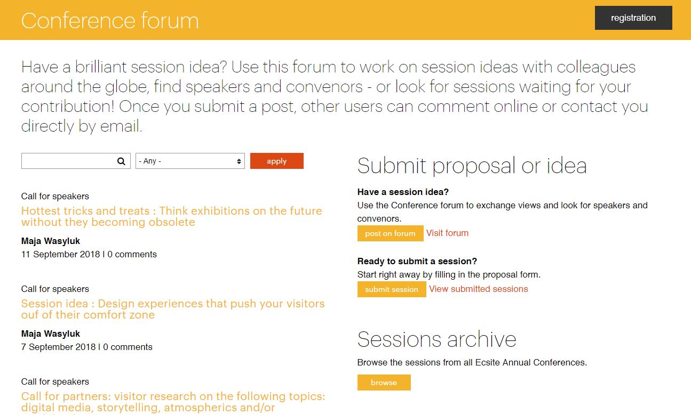Click the orange apply button
The image size is (691, 415).
(x=276, y=161)
